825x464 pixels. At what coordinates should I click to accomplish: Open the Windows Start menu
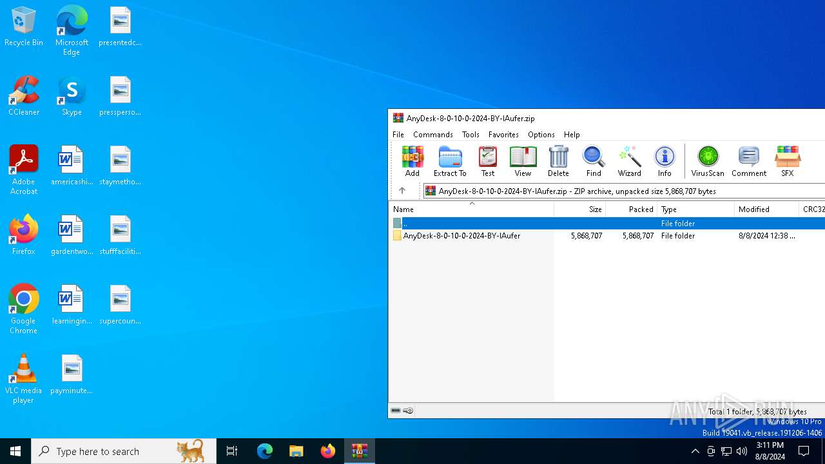tap(15, 451)
